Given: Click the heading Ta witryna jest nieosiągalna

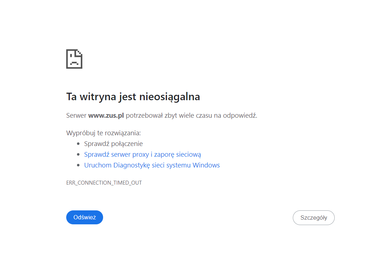Looking at the screenshot, I should (x=133, y=96).
